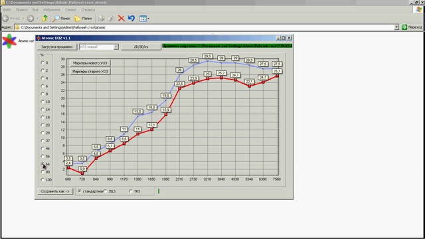Toggle the Folders pane icon
The height and width of the screenshot is (239, 425).
pos(77,19)
